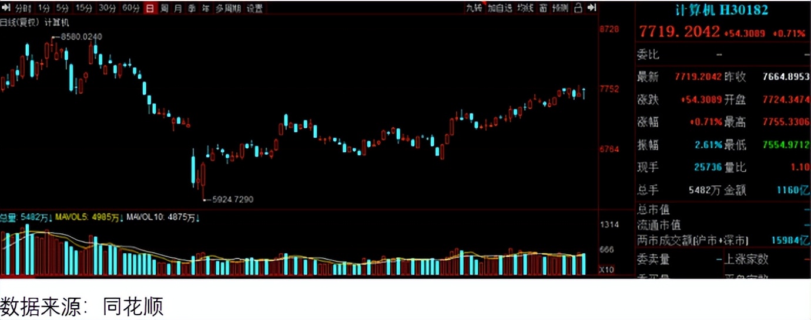Click the 窗 window button
Screen dimensions: 811x320
(543, 8)
